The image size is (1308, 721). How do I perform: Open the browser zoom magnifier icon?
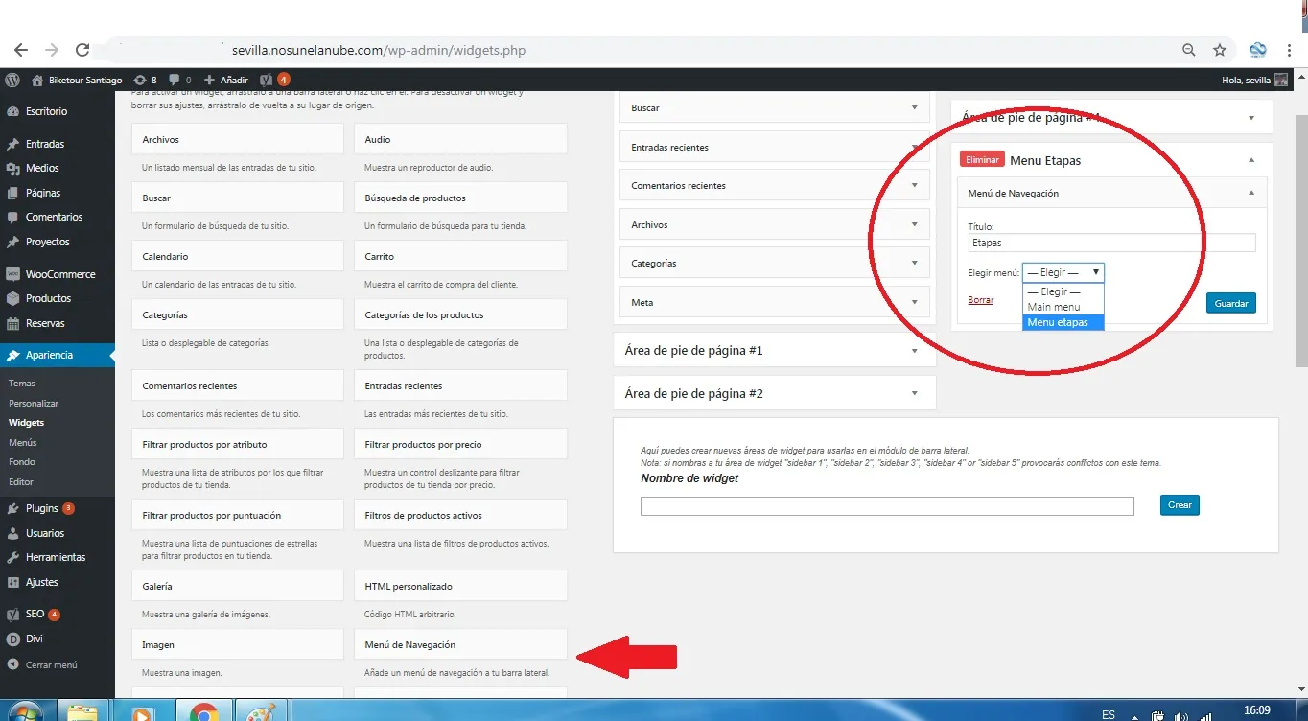pyautogui.click(x=1189, y=50)
